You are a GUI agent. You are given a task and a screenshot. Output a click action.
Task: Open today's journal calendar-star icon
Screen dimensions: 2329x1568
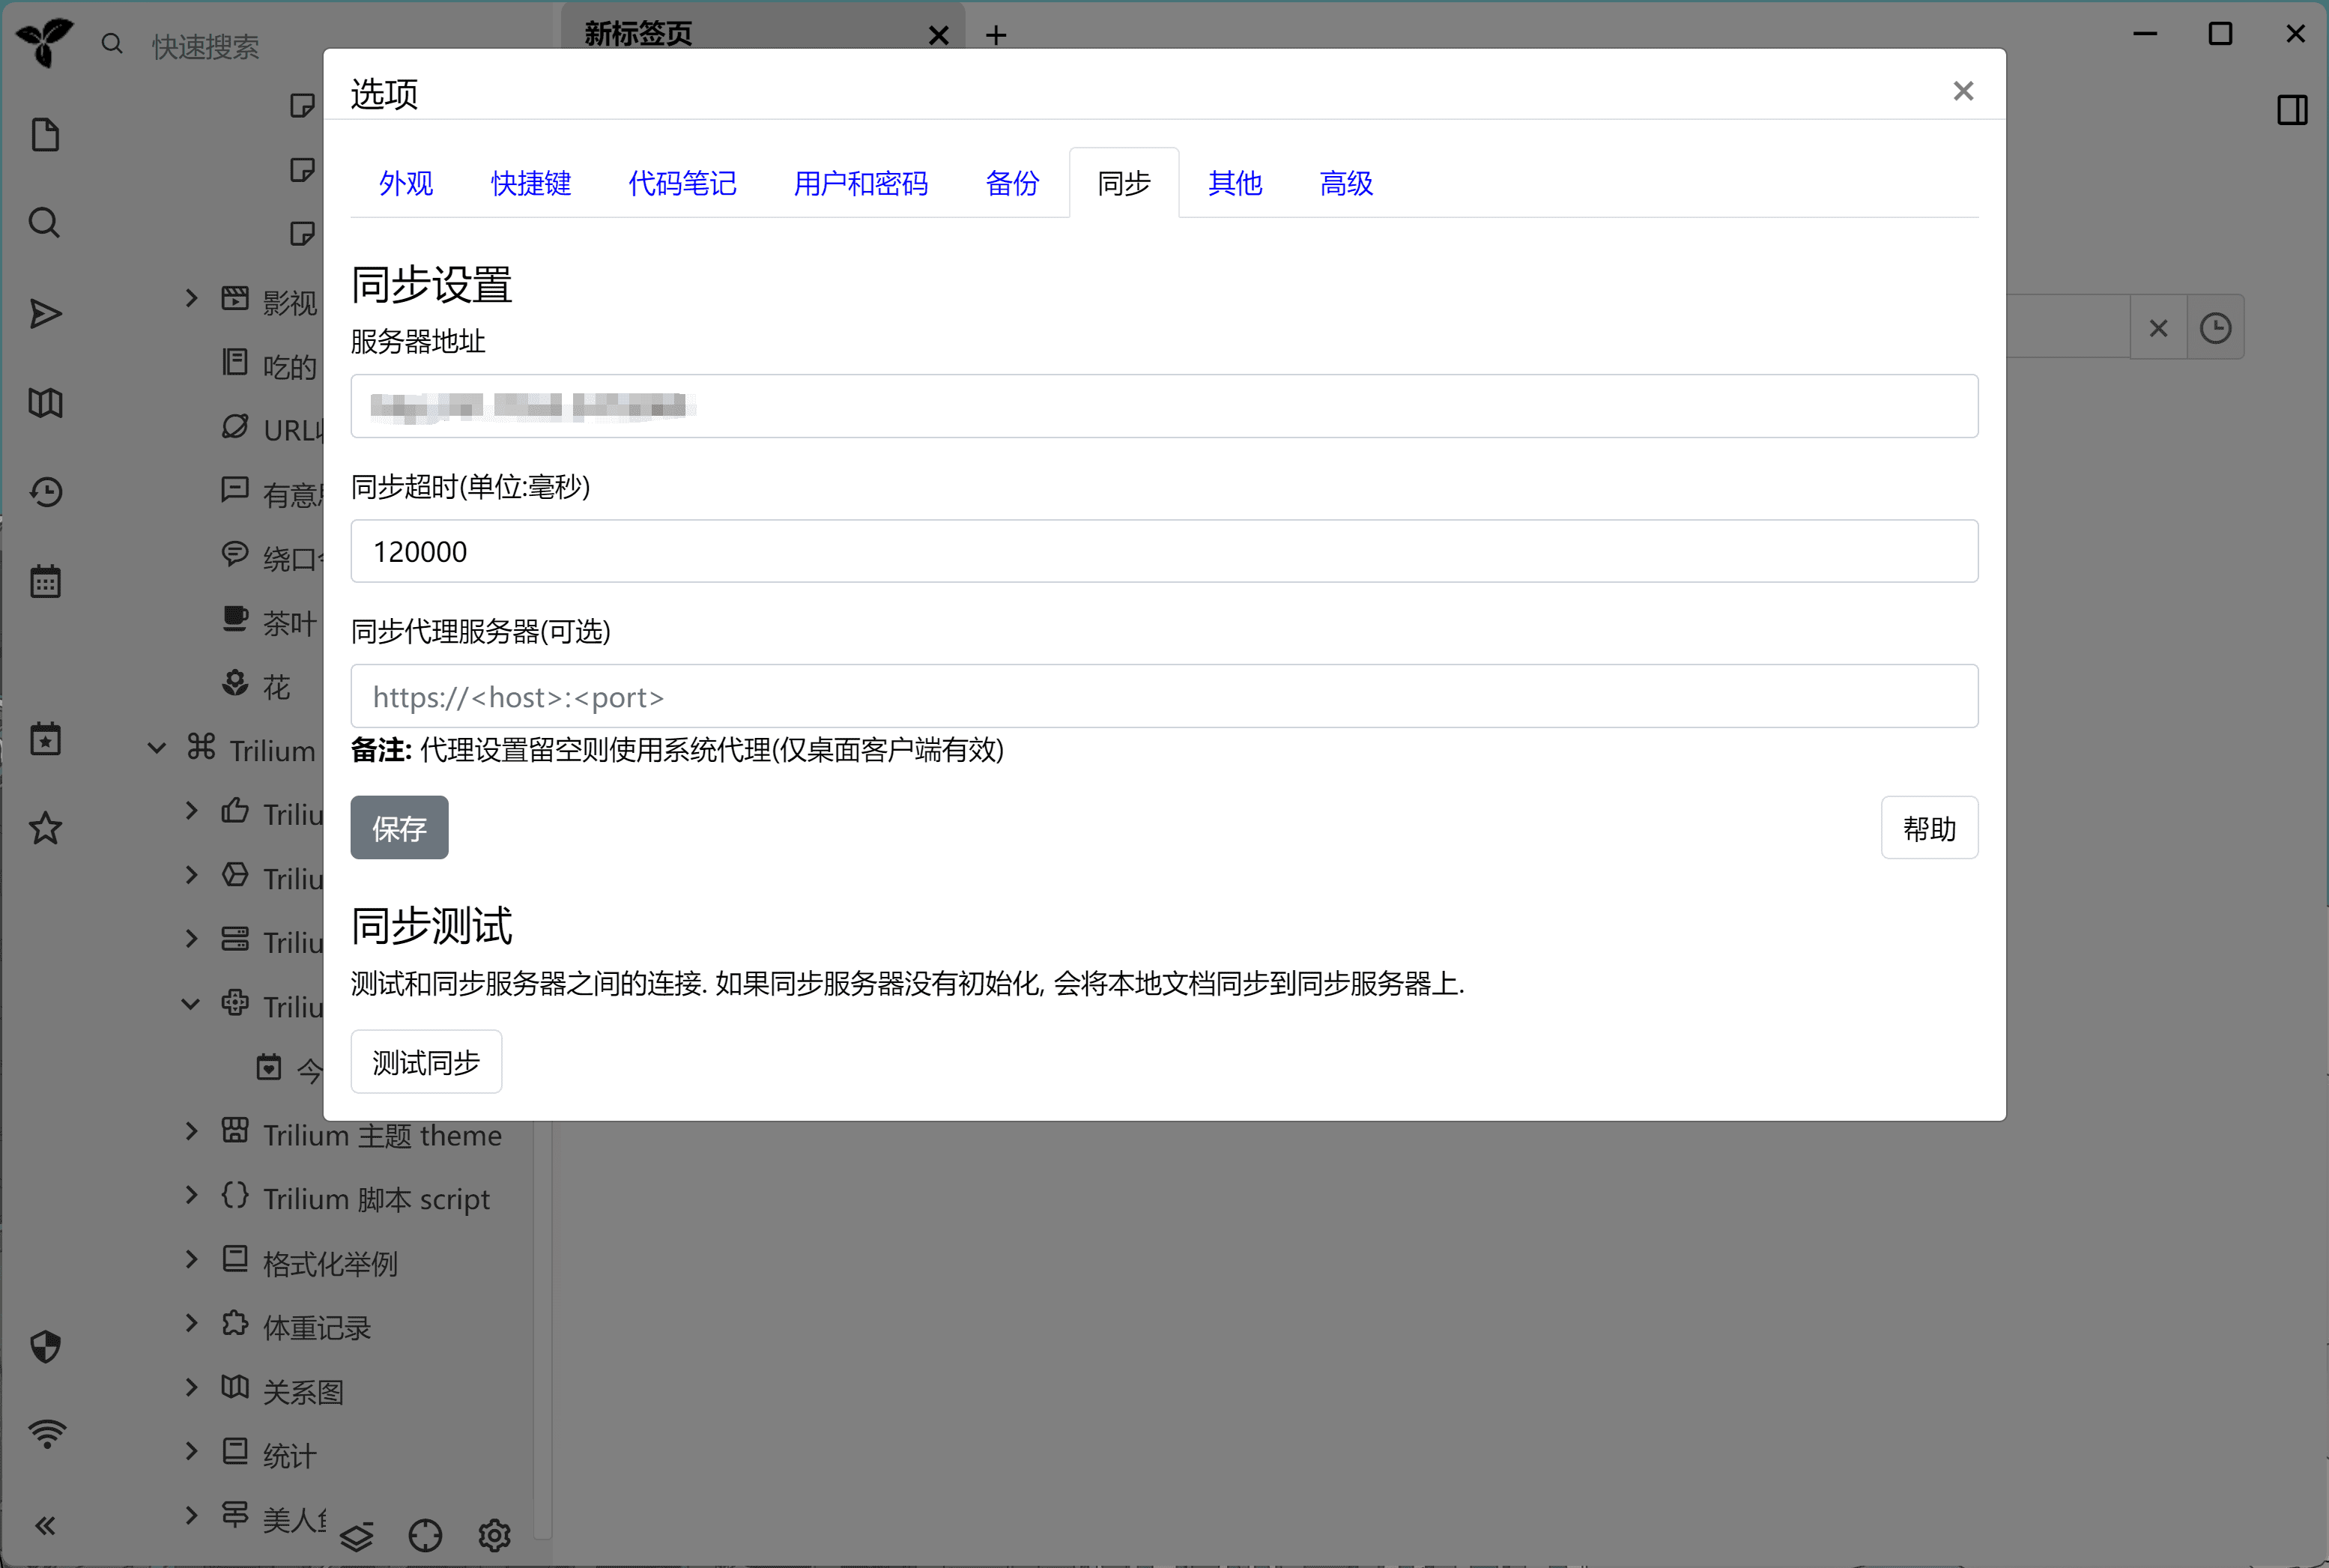tap(46, 739)
